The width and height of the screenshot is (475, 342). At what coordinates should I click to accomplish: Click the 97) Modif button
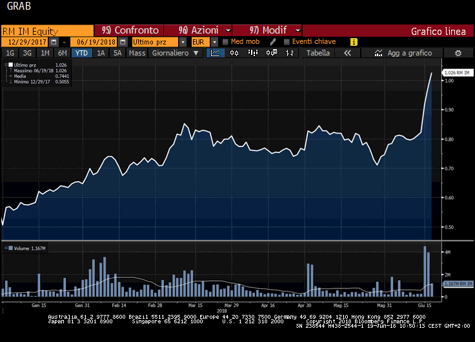[267, 30]
